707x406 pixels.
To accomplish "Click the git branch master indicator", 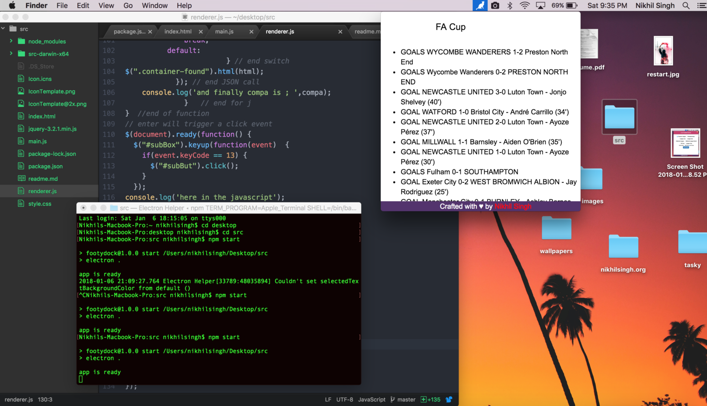I will click(x=403, y=399).
